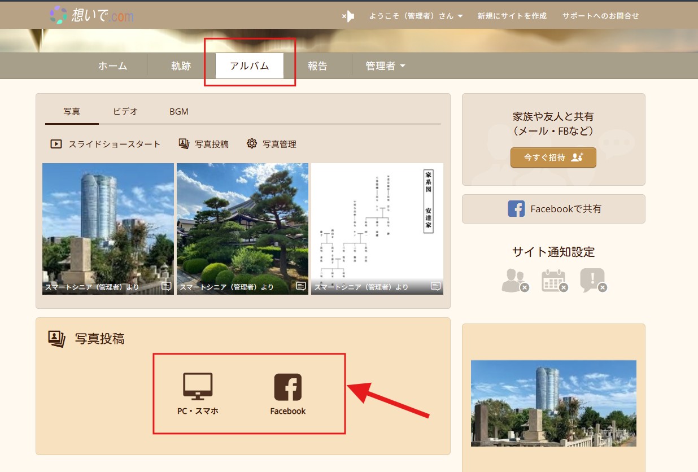
Task: Expand the ようこそ（管理者）さん dropdown
Action: [x=416, y=16]
